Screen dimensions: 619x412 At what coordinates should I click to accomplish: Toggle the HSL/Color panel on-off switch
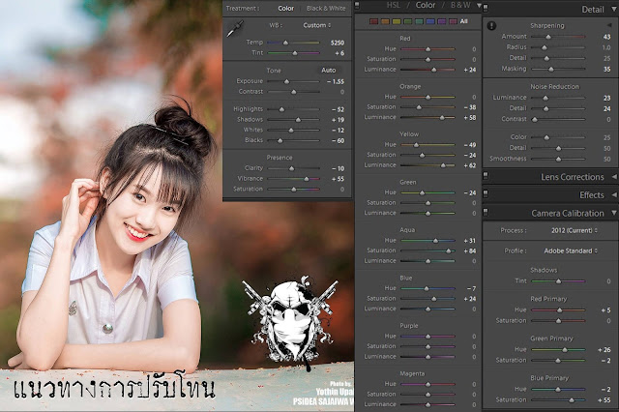pos(357,6)
